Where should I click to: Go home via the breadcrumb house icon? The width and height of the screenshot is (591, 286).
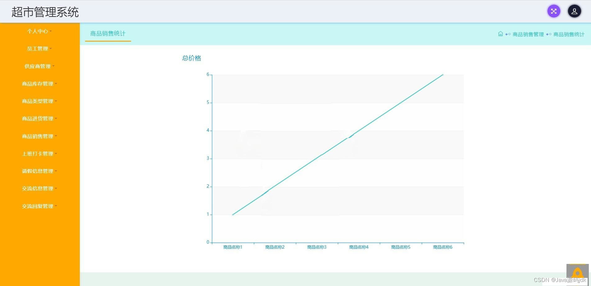(500, 34)
